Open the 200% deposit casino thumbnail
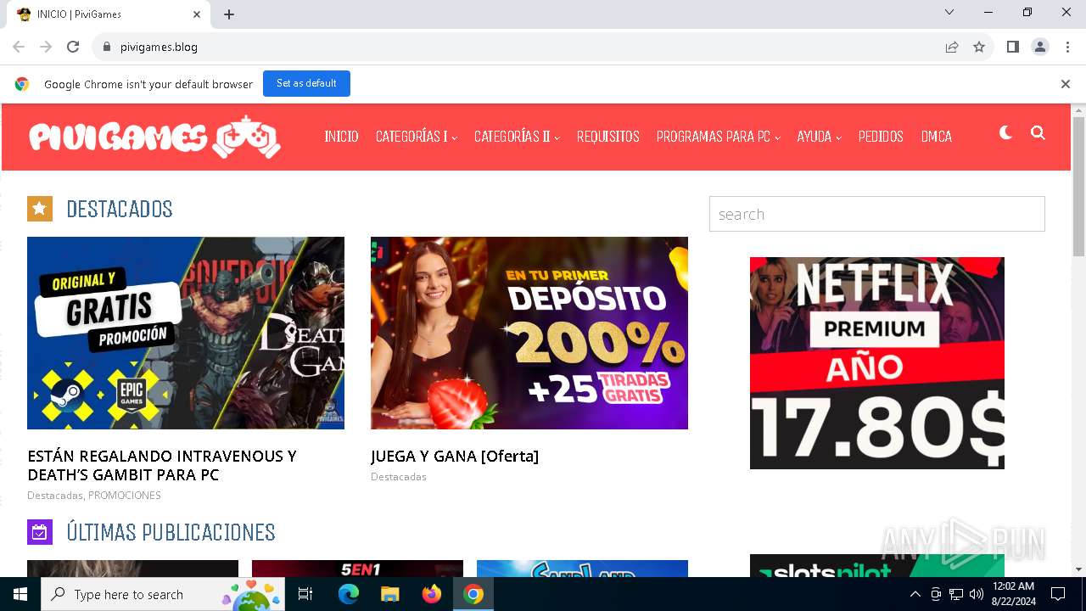Viewport: 1086px width, 611px height. click(529, 333)
